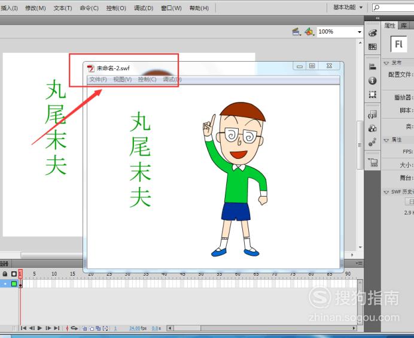This screenshot has height=338, width=414.
Task: Click the Edit Multiple Frames icon
Action: click(98, 328)
